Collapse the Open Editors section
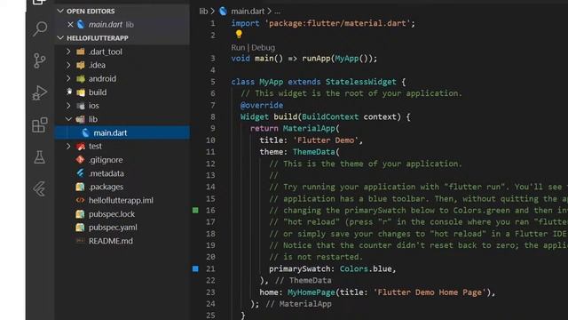Viewport: 568px width, 320px height. (x=60, y=11)
